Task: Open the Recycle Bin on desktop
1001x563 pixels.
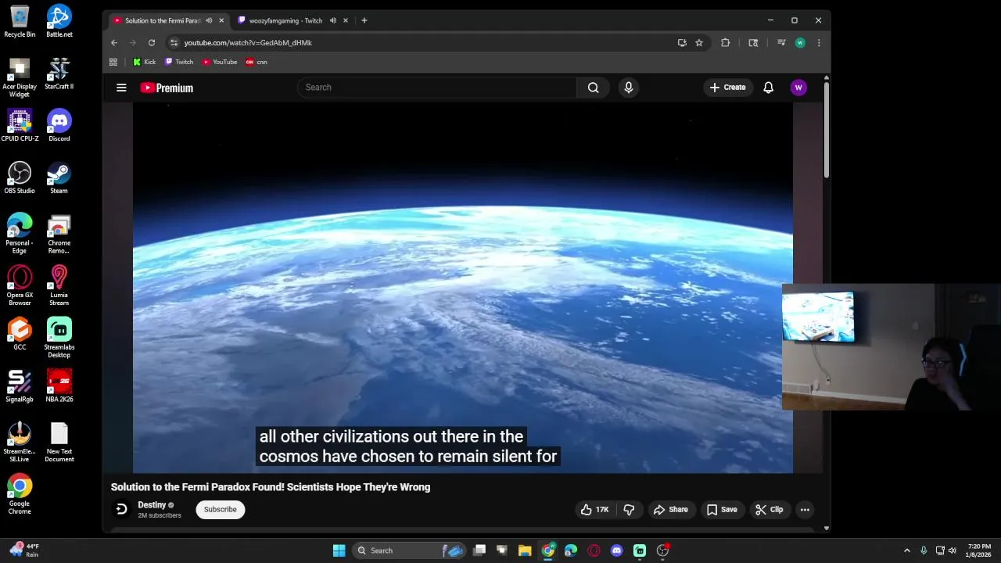Action: click(x=20, y=21)
